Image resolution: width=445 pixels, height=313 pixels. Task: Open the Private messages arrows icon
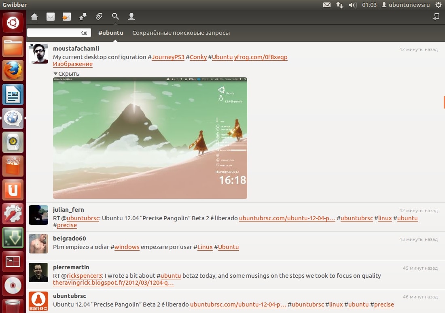[83, 17]
